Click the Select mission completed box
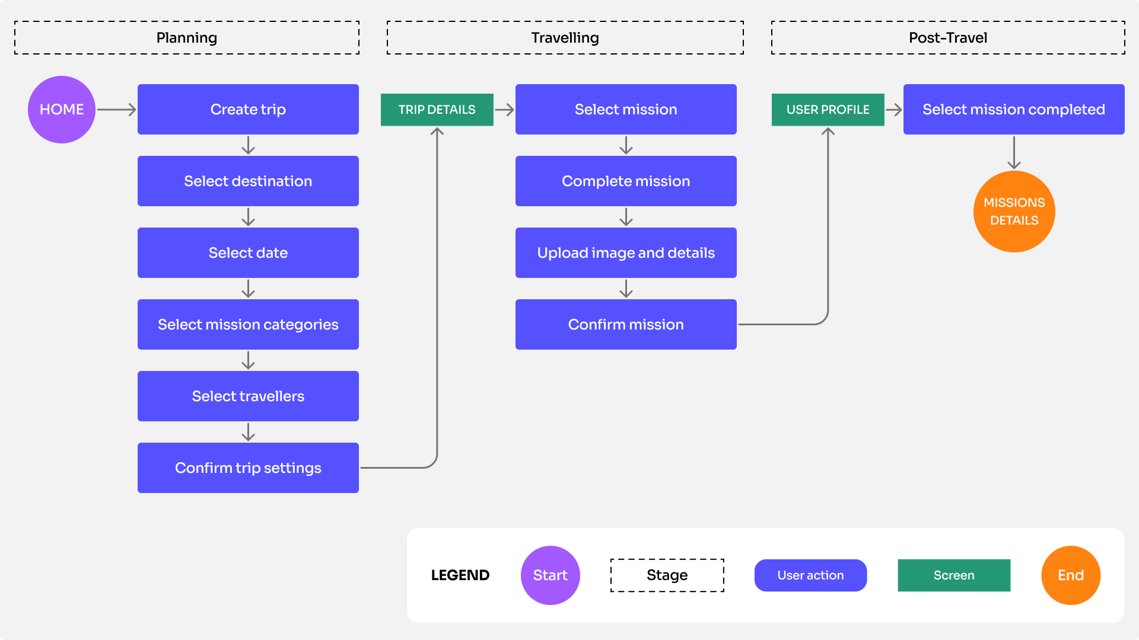 (1013, 110)
